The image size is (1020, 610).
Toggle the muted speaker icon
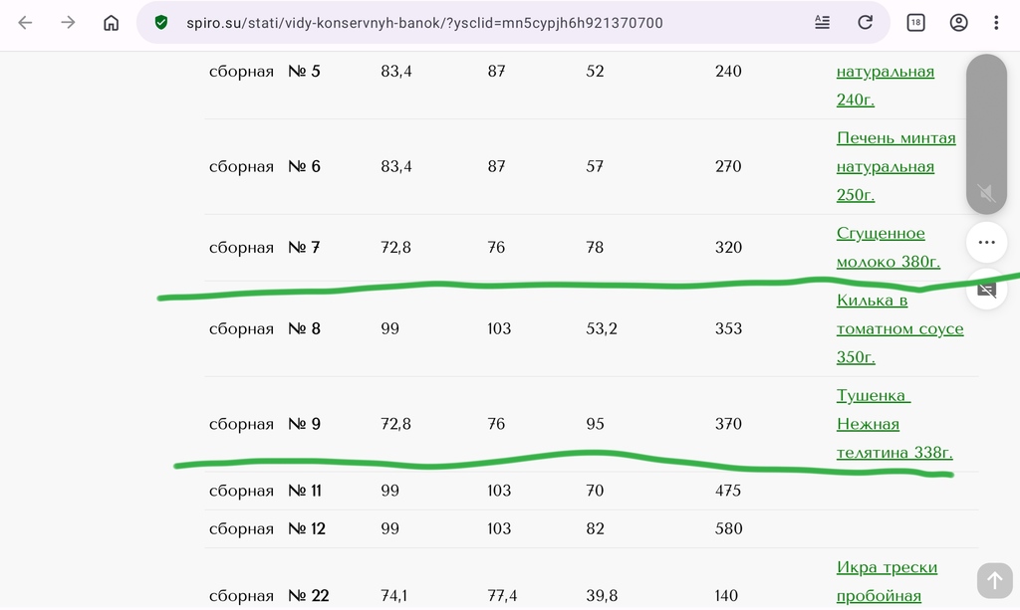986,193
